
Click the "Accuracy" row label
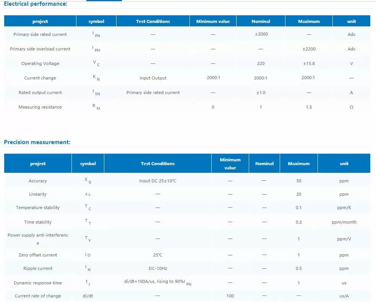(x=38, y=181)
